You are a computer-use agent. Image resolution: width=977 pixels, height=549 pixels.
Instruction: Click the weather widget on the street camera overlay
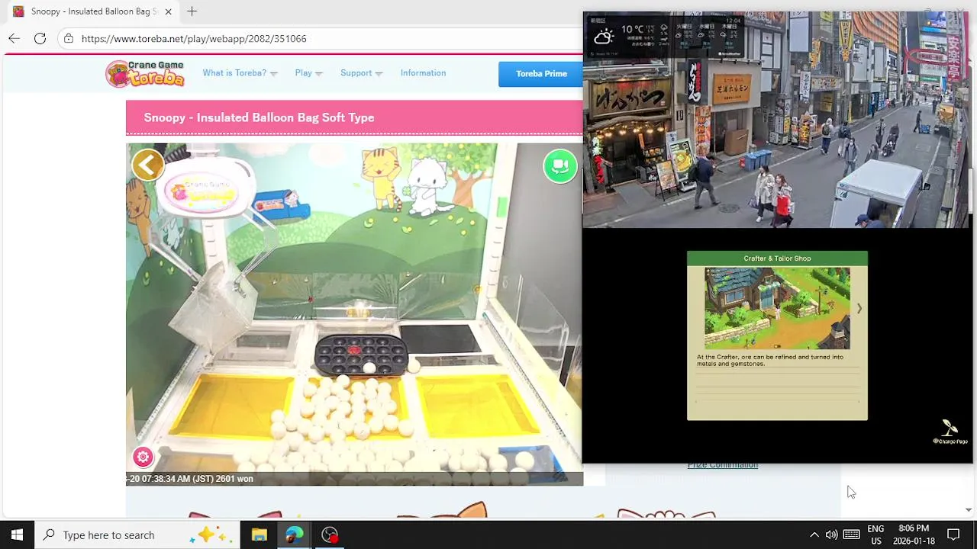coord(664,37)
